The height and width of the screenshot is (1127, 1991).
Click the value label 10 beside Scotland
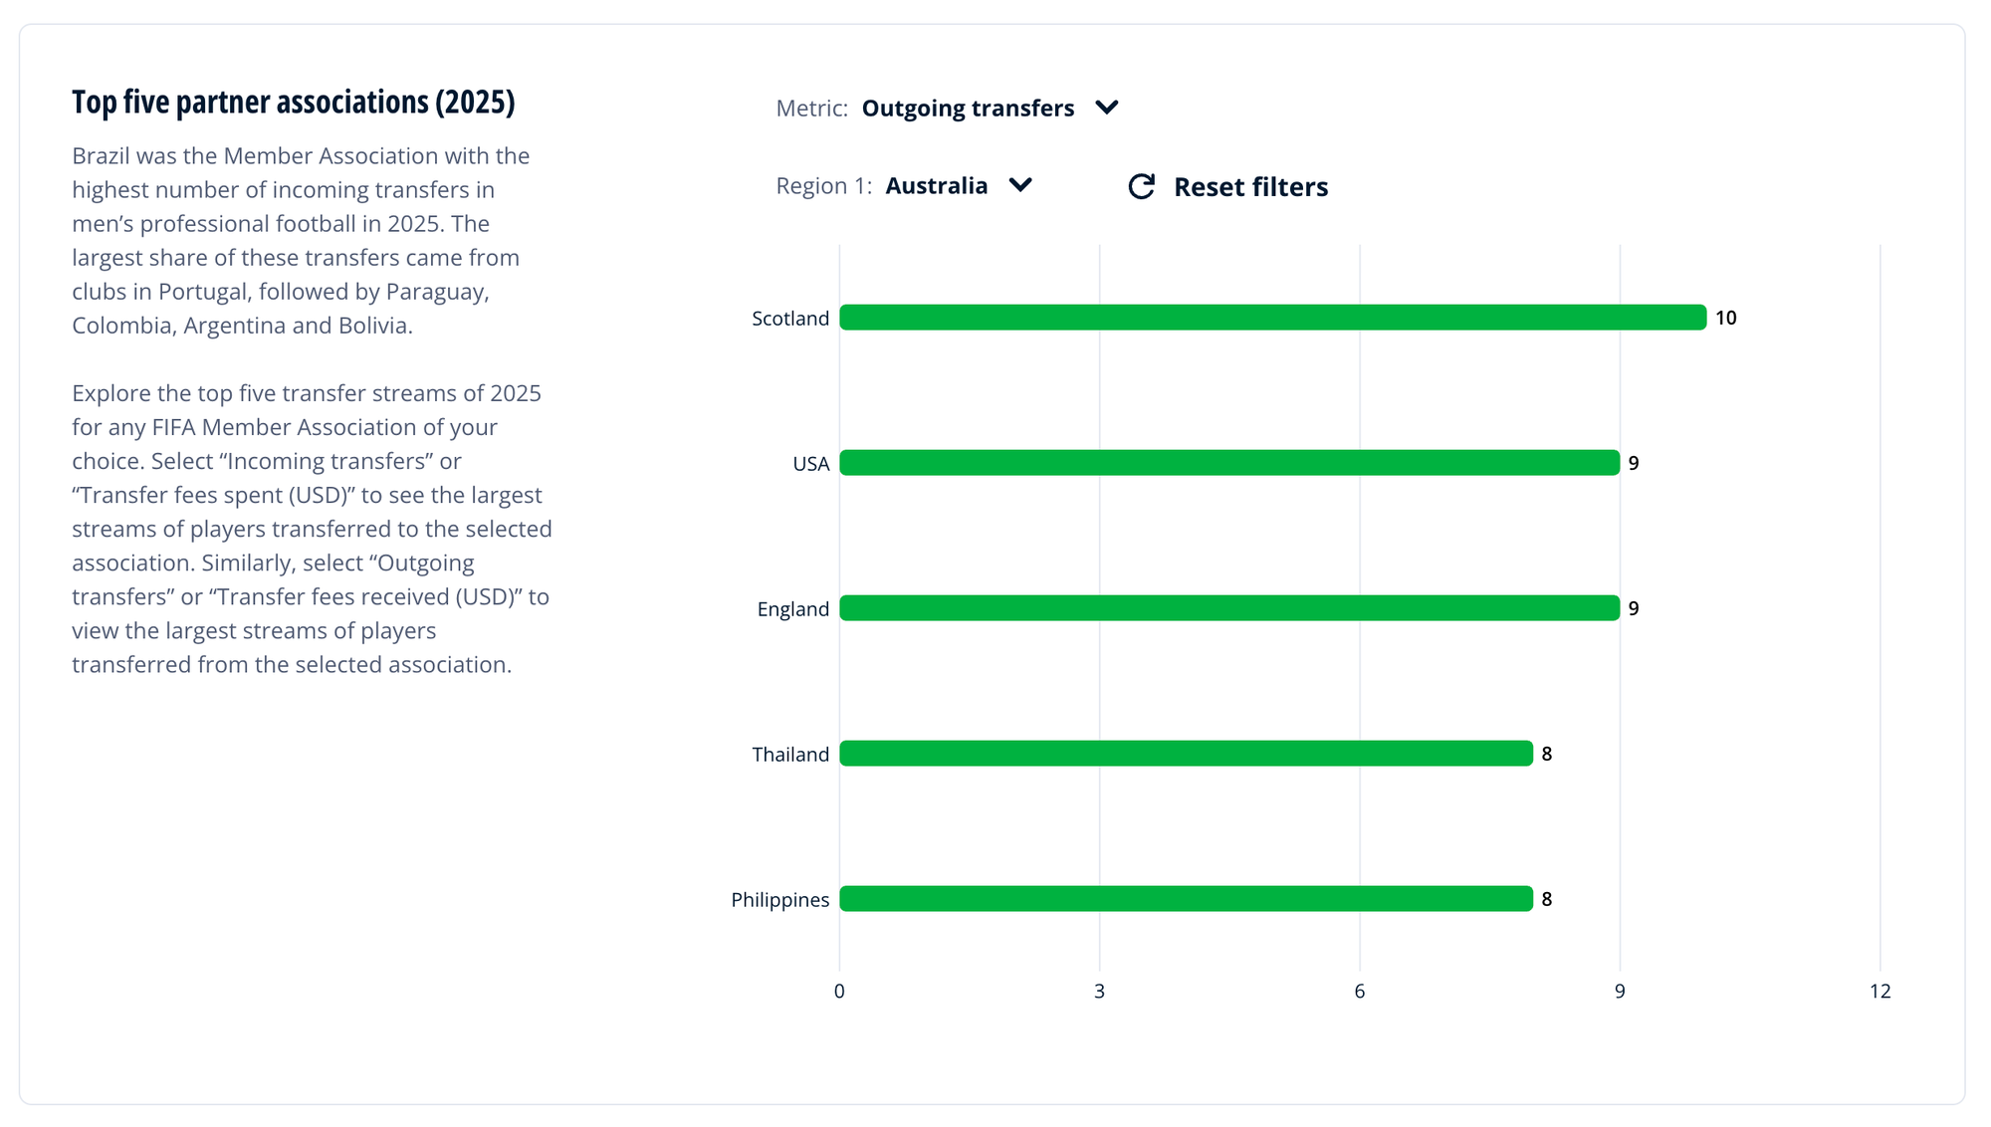coord(1725,318)
